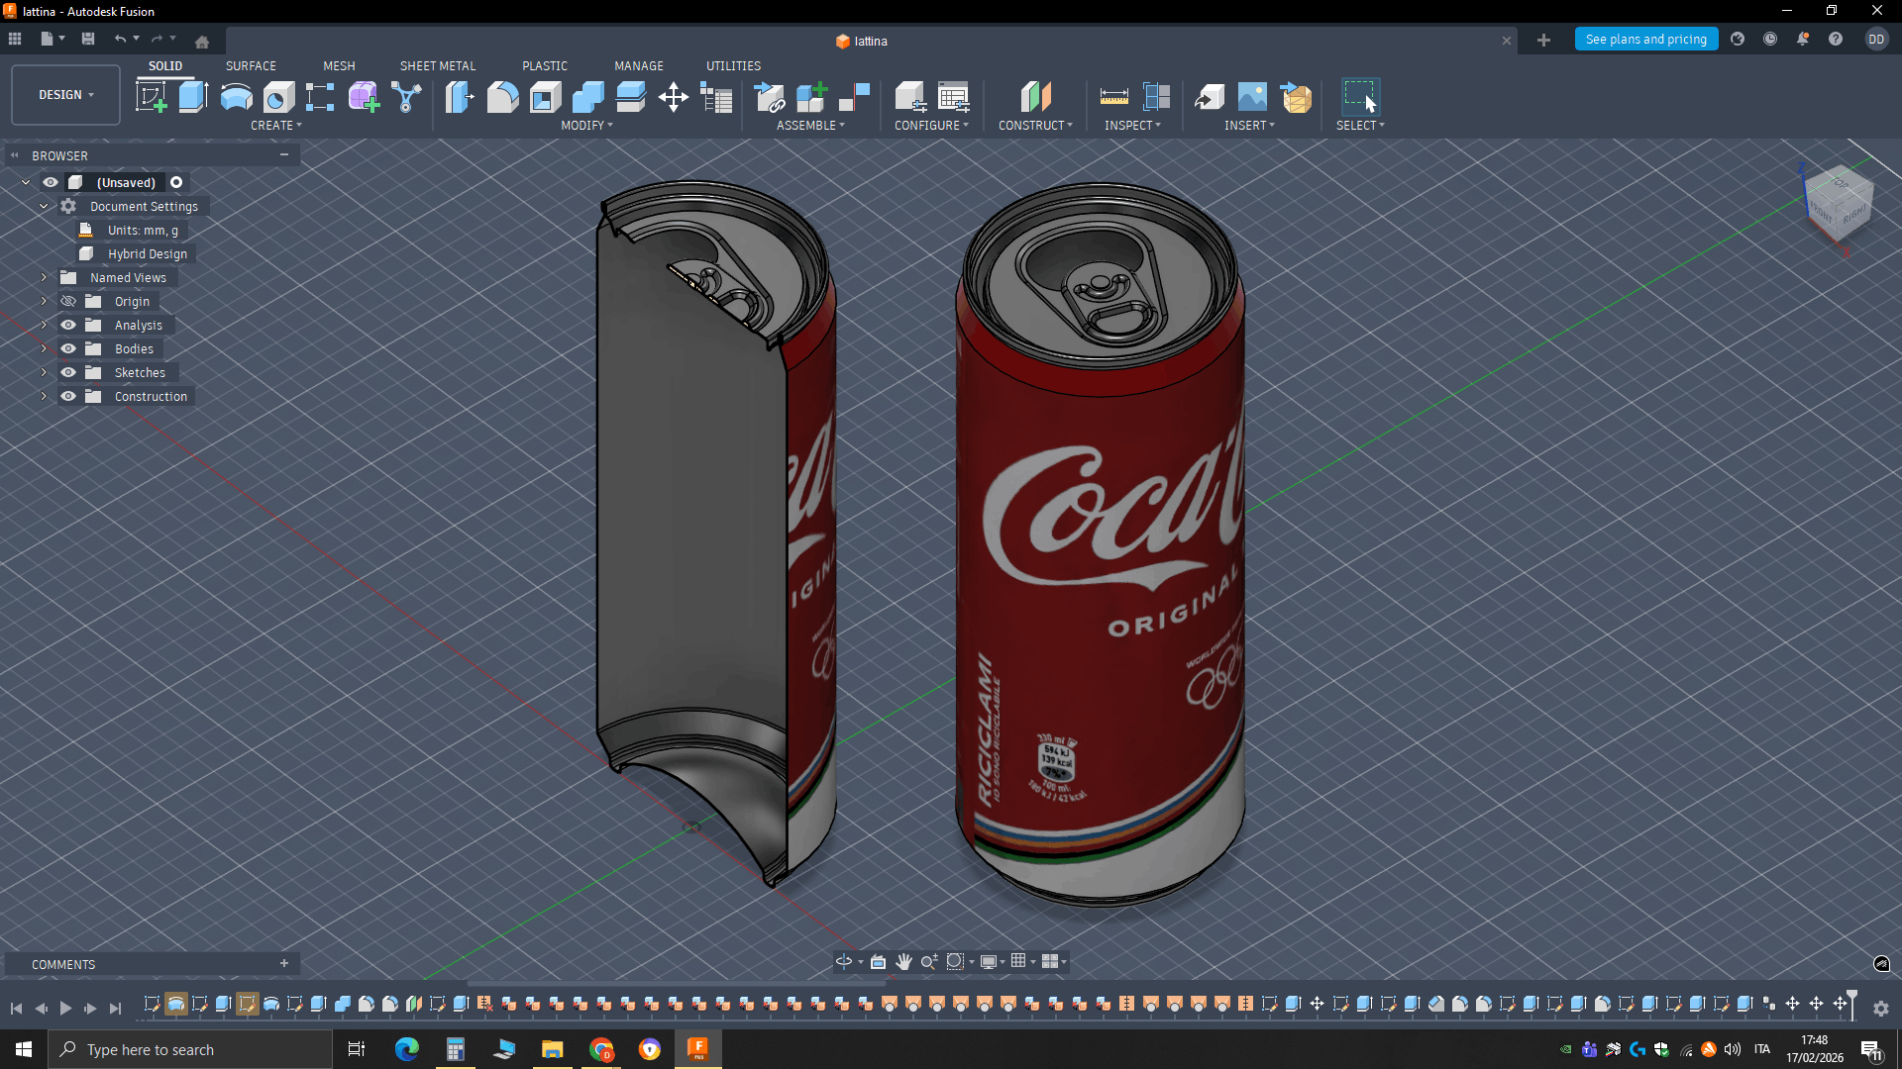Click See plans and pricing button
The height and width of the screenshot is (1069, 1902).
(1645, 40)
